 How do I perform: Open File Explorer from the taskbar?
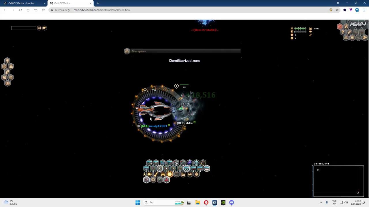(197, 202)
